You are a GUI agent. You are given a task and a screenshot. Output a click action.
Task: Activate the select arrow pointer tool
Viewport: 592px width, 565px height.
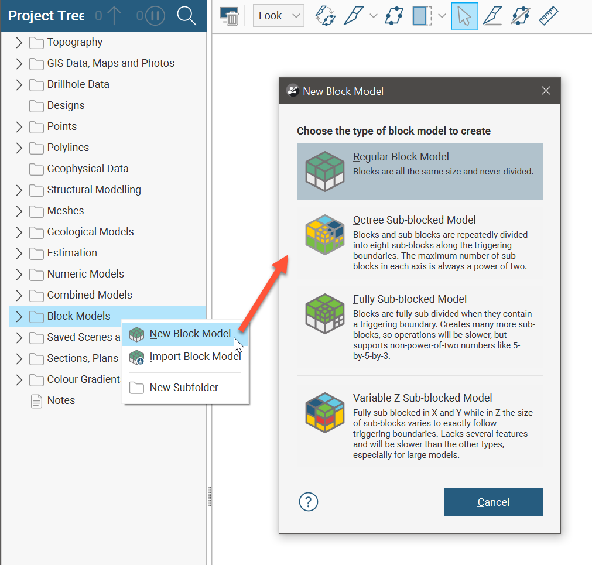click(x=464, y=16)
